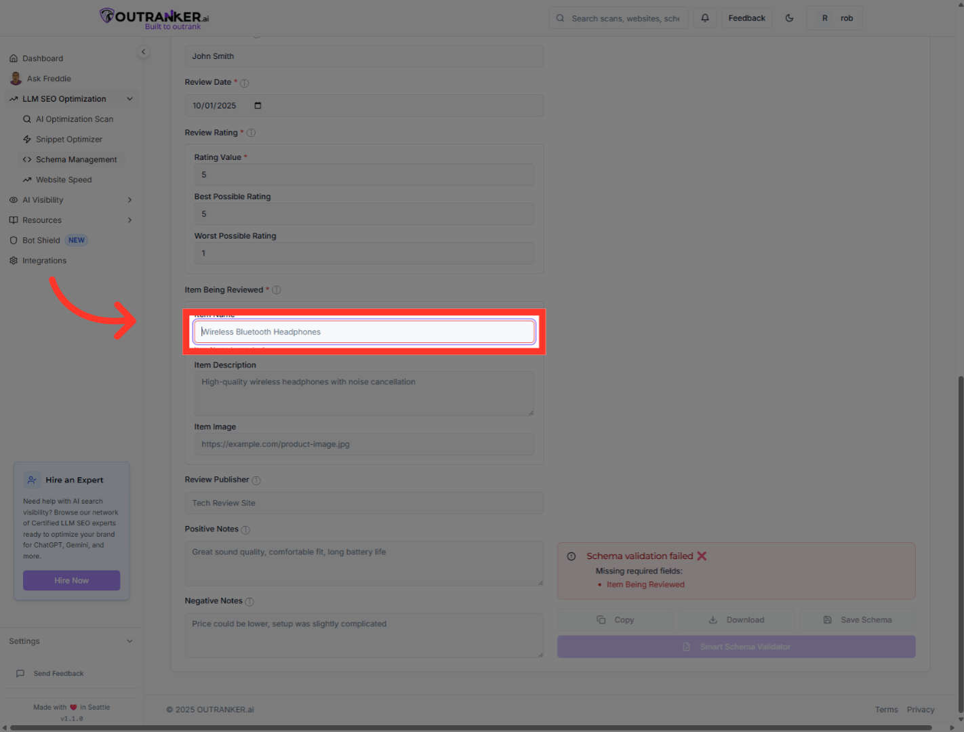Click the Review Publisher field
Viewport: 964px width, 732px height.
pos(364,503)
